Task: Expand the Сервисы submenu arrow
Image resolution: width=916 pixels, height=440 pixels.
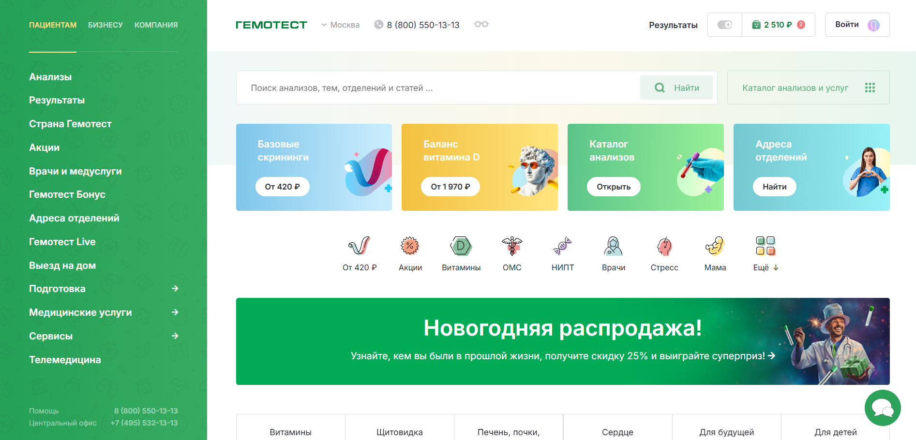Action: (175, 336)
